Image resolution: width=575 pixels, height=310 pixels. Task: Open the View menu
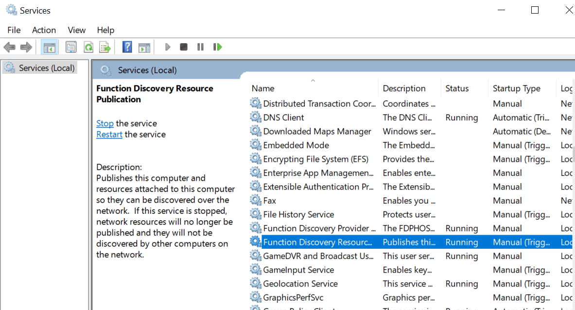76,30
